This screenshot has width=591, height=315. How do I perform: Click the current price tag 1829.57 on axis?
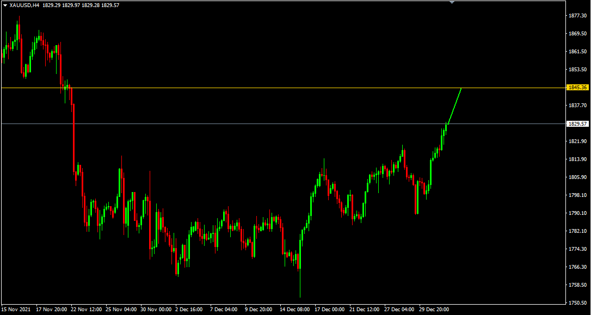[x=578, y=123]
